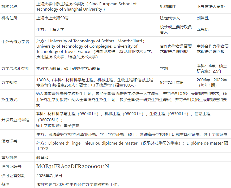Select the 开设专业或课程 label
Viewport: 231px width, 188px height.
point(15,120)
